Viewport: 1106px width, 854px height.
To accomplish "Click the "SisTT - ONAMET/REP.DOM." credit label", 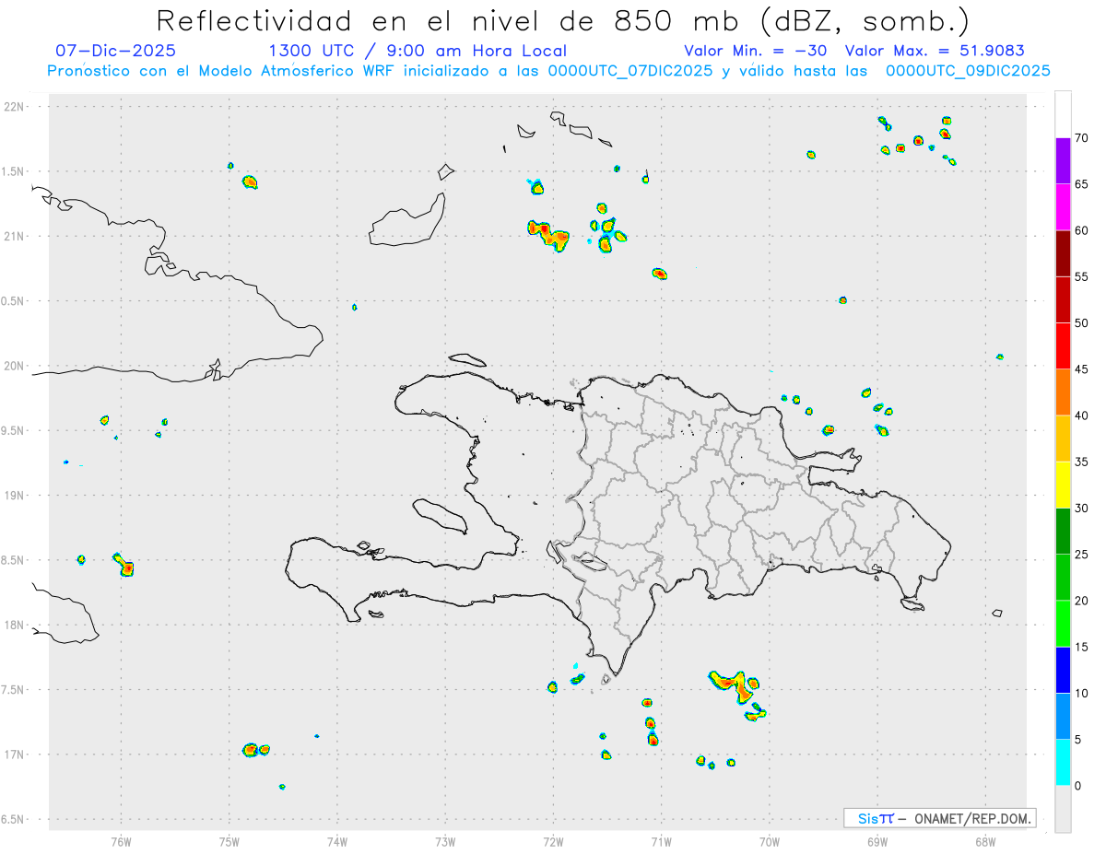I will point(939,818).
